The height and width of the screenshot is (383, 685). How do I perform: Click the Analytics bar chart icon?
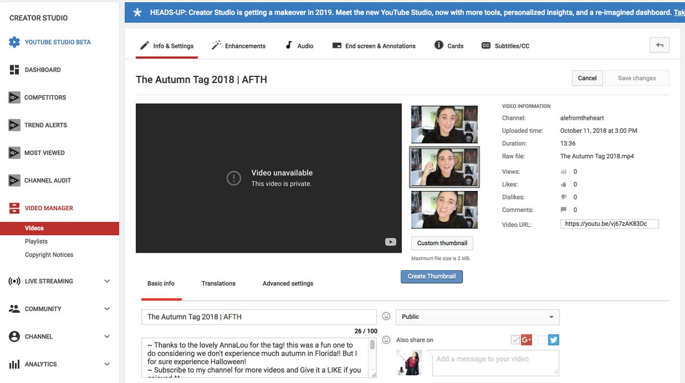(x=14, y=364)
